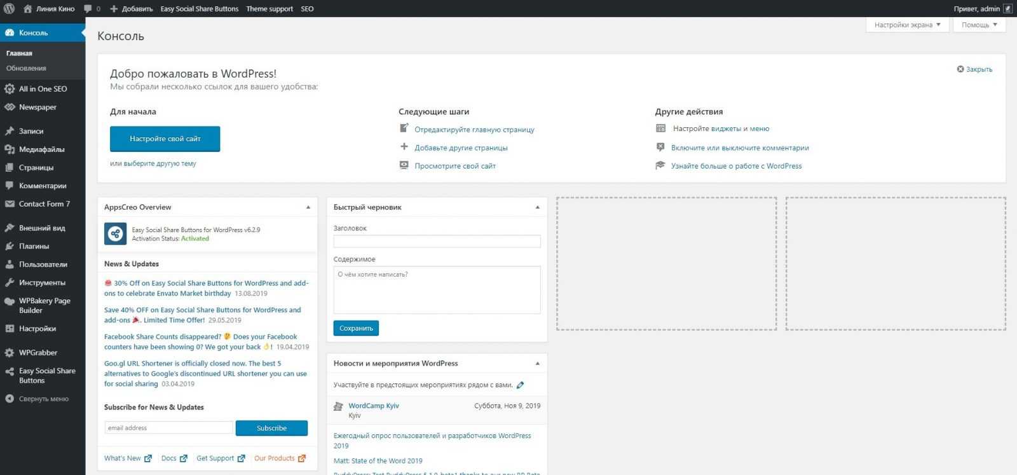1017x475 pixels.
Task: Click the Subscribe button
Action: tap(271, 429)
